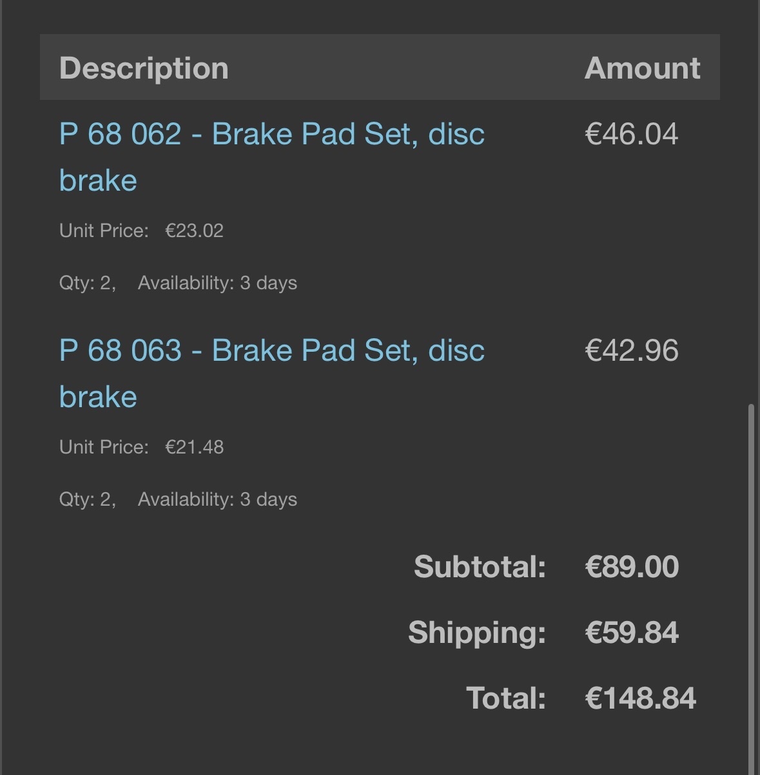Select the €59.84 shipping cost
The height and width of the screenshot is (775, 760).
(631, 633)
